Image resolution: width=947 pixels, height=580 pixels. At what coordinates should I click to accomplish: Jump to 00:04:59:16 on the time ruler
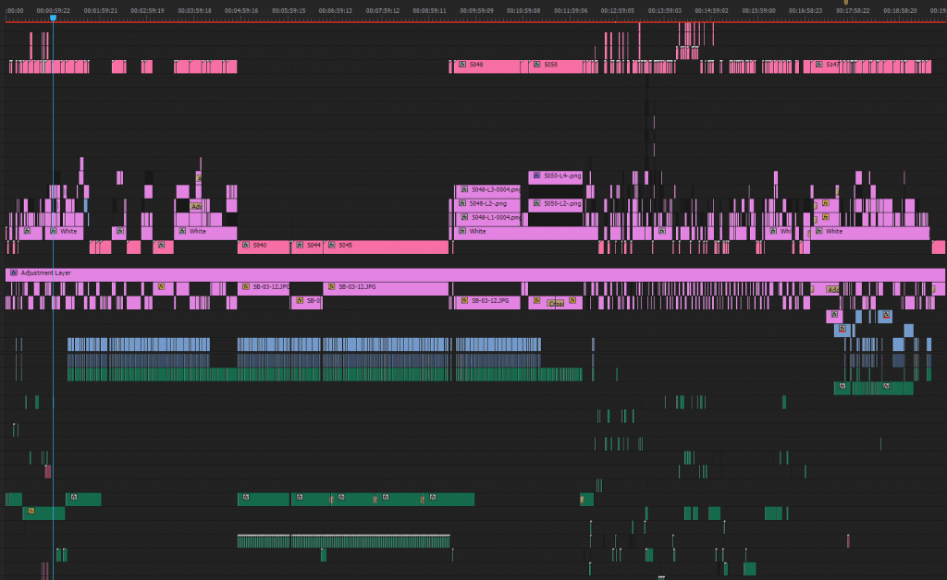pos(241,11)
